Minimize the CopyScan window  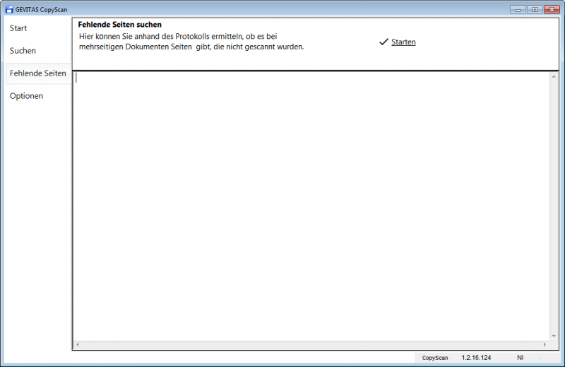click(x=518, y=9)
